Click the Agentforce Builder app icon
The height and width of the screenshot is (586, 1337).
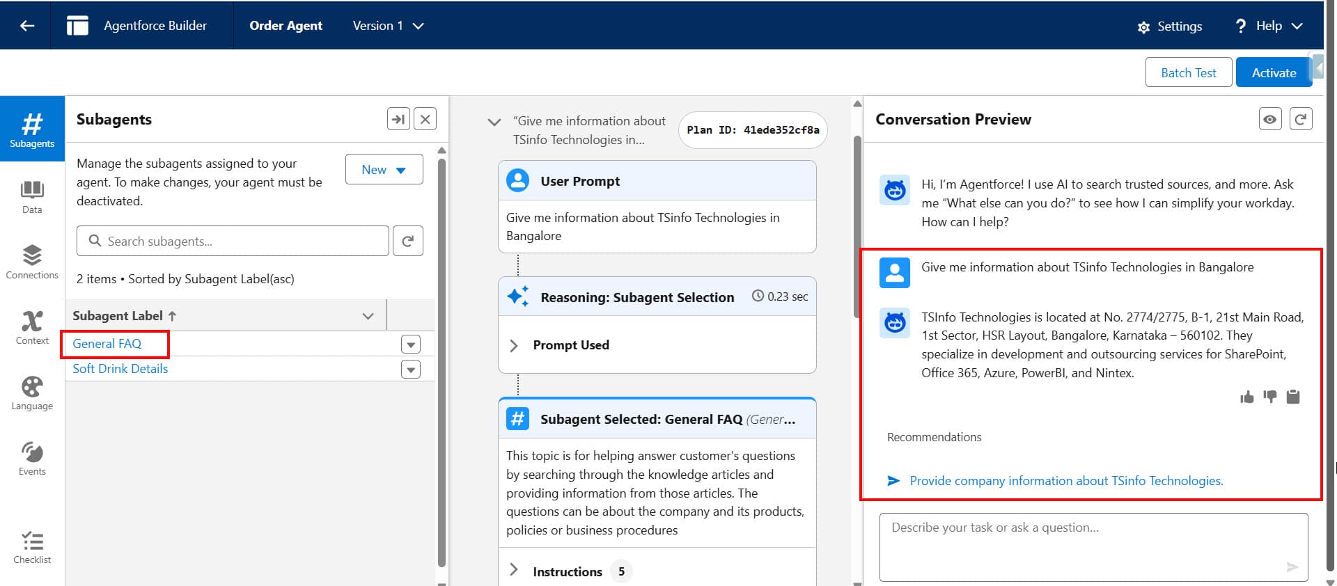pos(77,26)
